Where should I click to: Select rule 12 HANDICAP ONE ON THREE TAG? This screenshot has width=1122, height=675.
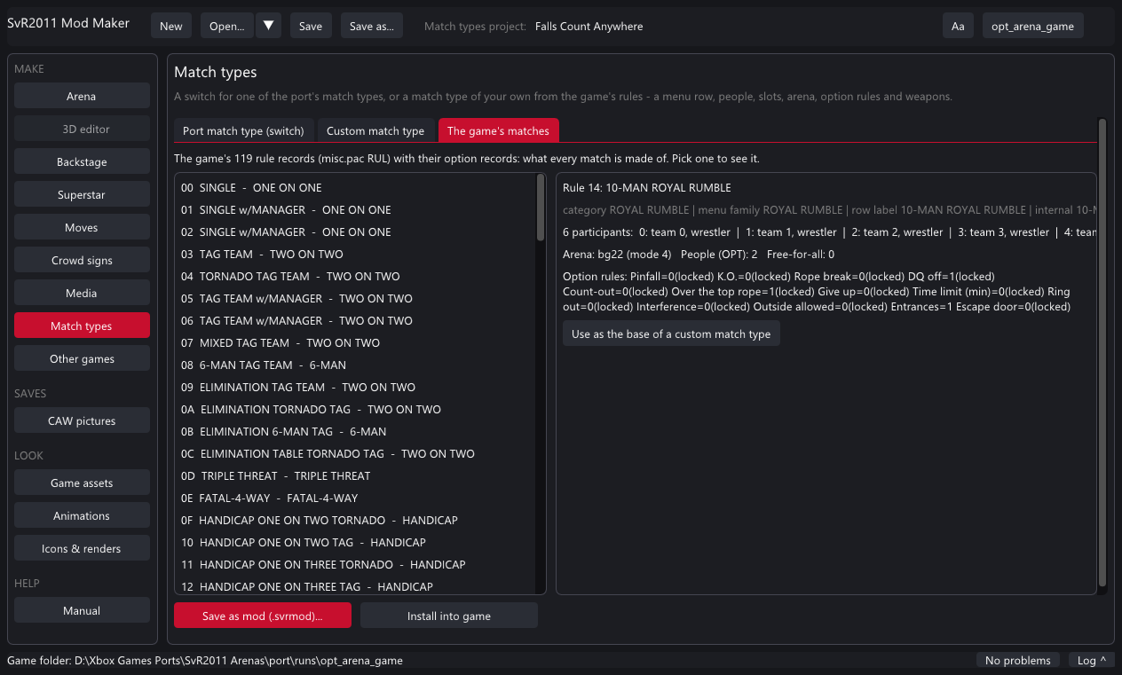355,585
